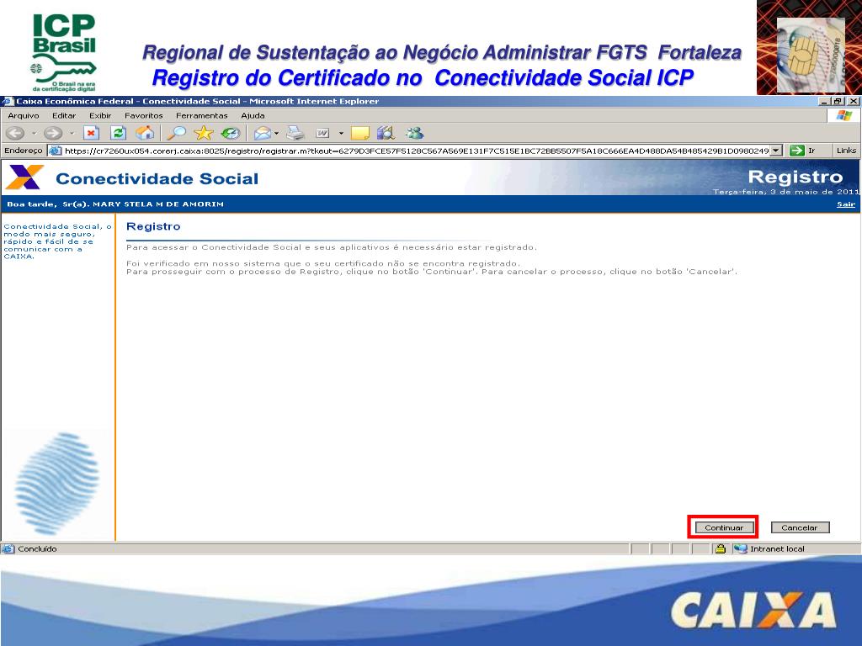This screenshot has width=862, height=646.
Task: Click the Caixa X logo in header
Action: [x=24, y=177]
